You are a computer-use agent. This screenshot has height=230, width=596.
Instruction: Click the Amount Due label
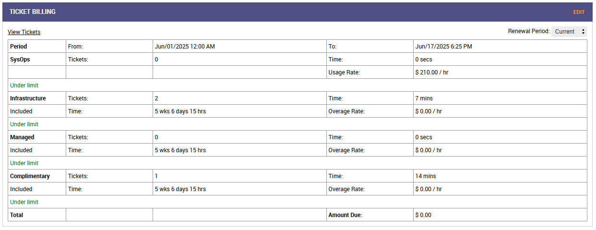pyautogui.click(x=345, y=215)
